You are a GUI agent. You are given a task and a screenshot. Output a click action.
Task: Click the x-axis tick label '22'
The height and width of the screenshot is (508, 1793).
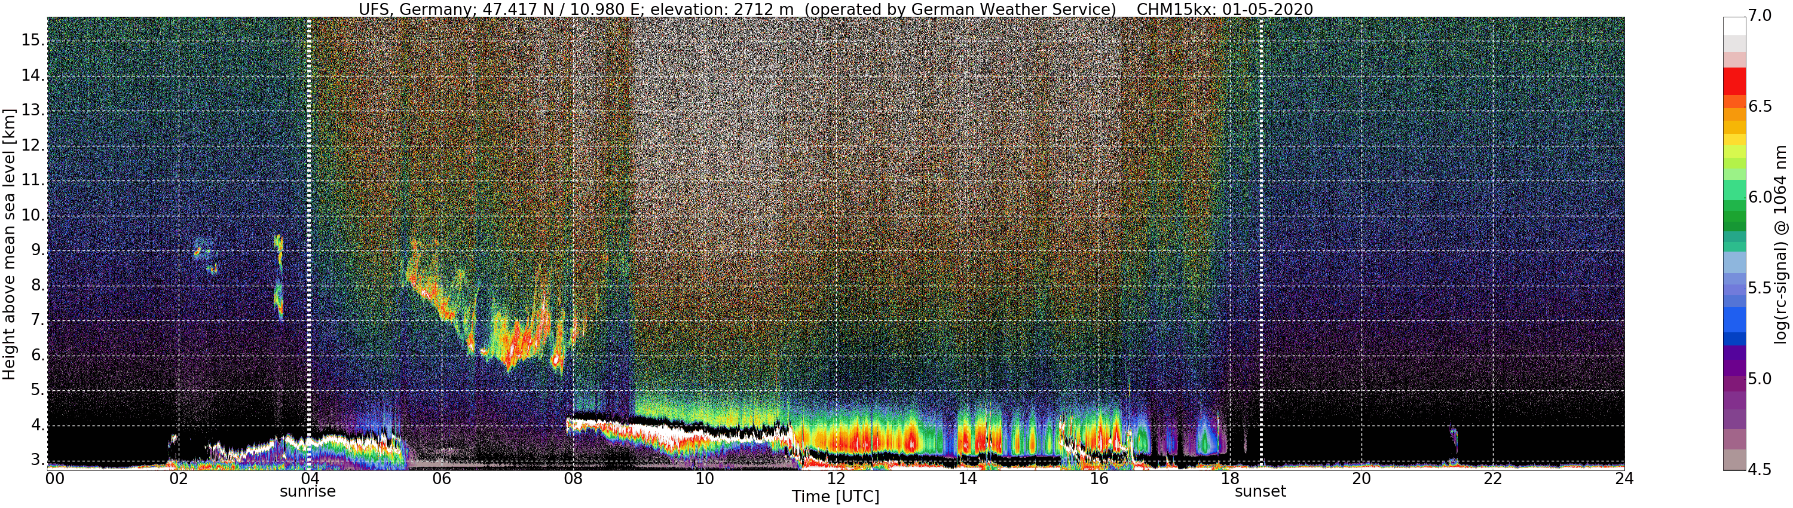1493,479
